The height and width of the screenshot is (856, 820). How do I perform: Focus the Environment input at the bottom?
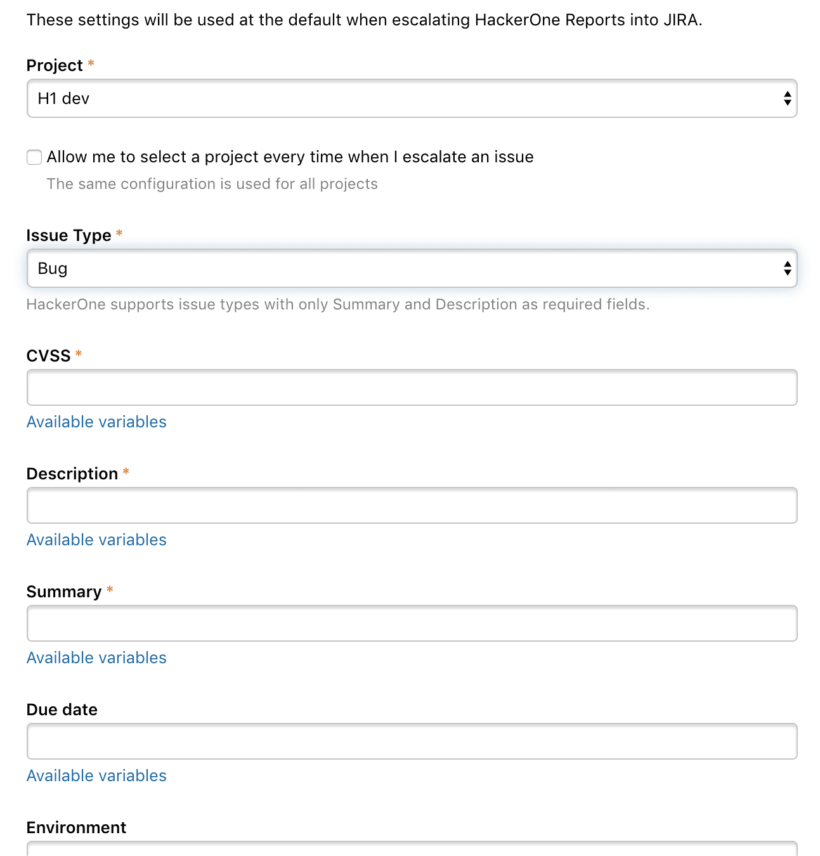(x=411, y=848)
